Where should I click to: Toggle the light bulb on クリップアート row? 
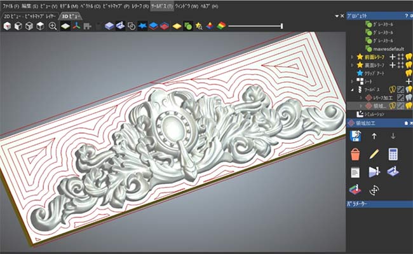click(409, 73)
